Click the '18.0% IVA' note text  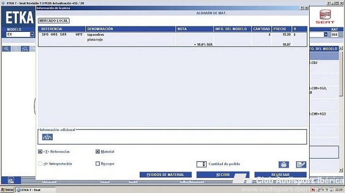(x=204, y=45)
